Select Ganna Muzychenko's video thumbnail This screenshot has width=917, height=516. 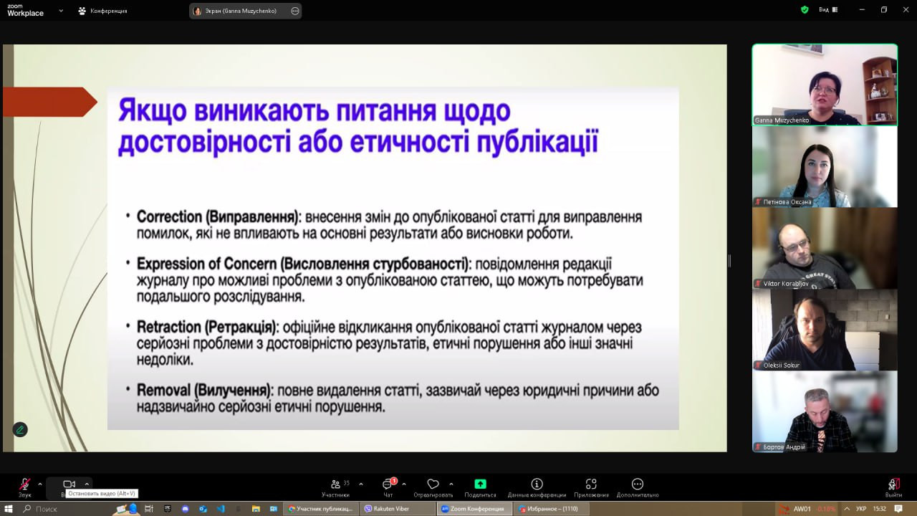[x=825, y=85]
